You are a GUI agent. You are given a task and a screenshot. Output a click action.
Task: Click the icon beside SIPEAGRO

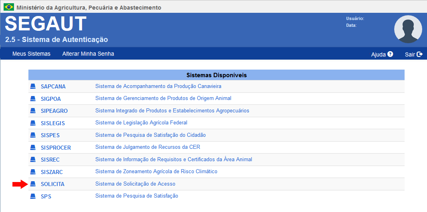[x=33, y=111]
